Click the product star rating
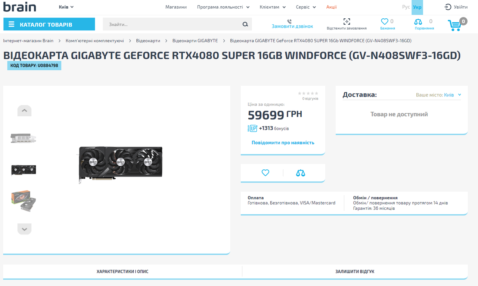Screen dimensions: 478x286 tap(308, 93)
